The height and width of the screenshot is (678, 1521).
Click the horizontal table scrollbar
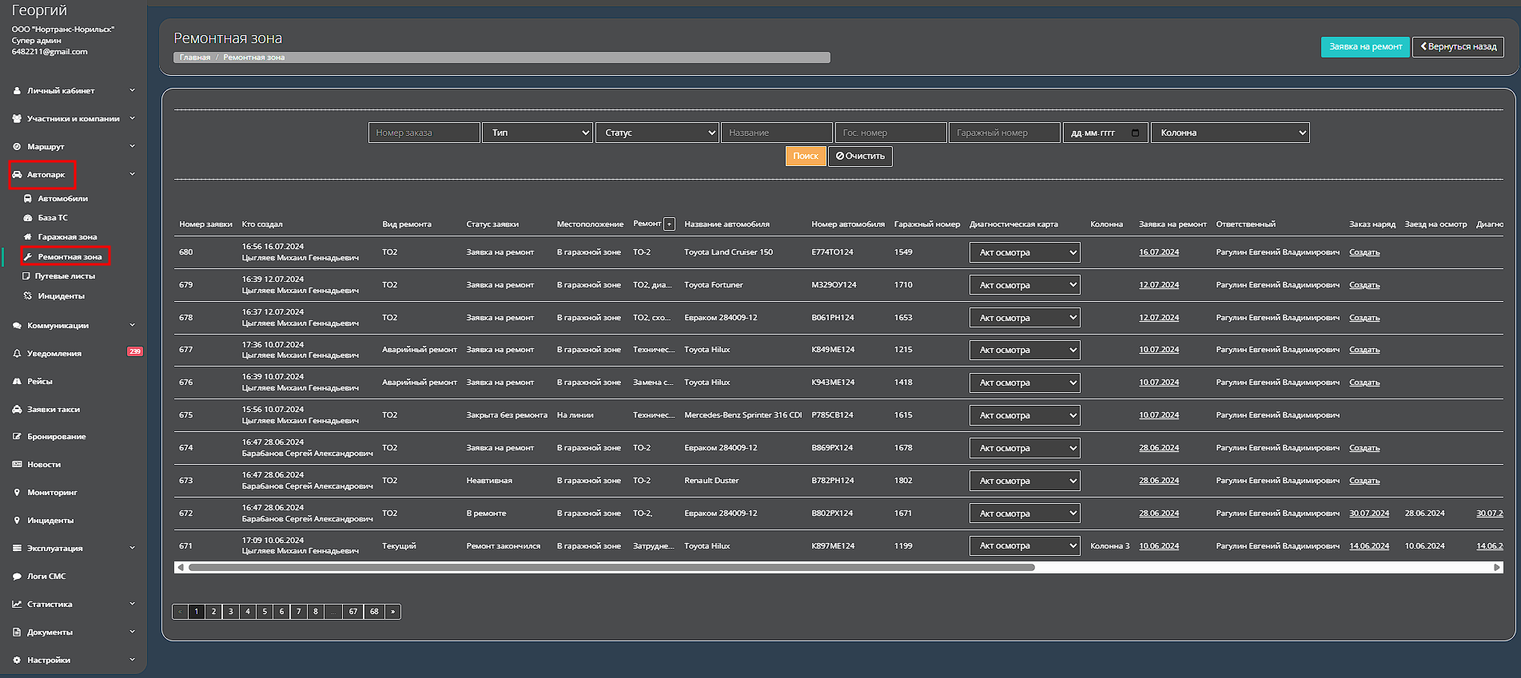coord(611,568)
